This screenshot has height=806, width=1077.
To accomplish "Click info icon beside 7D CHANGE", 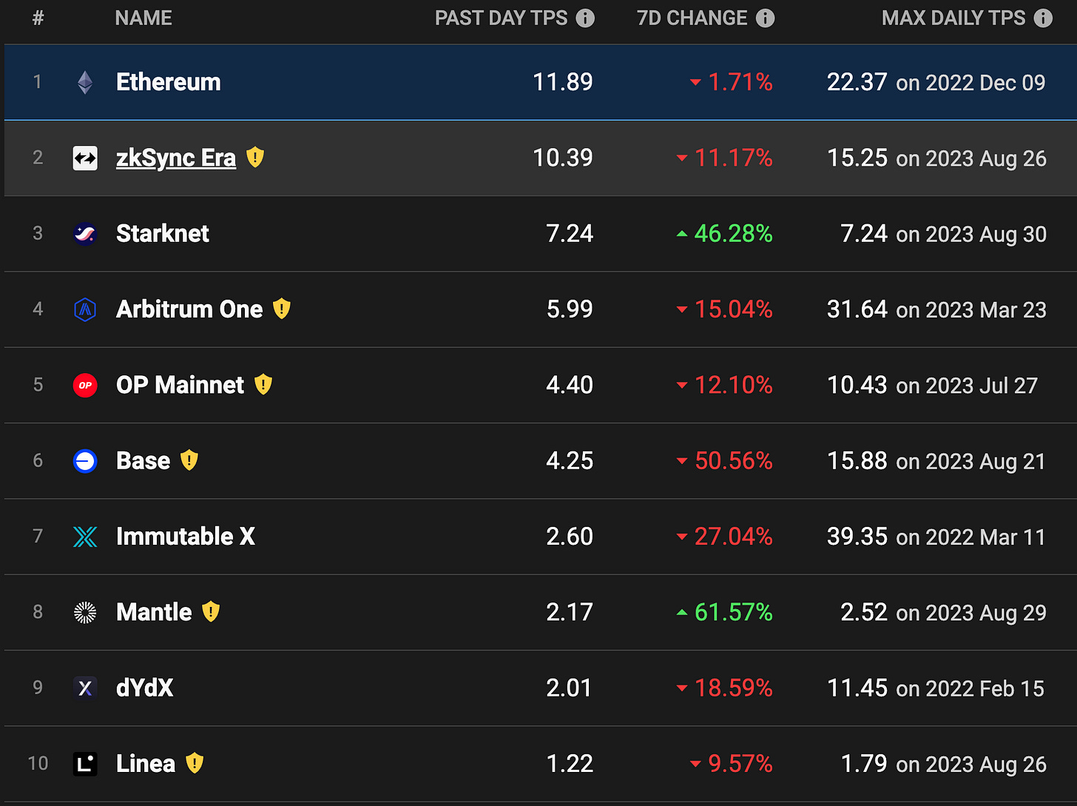I will tap(766, 19).
